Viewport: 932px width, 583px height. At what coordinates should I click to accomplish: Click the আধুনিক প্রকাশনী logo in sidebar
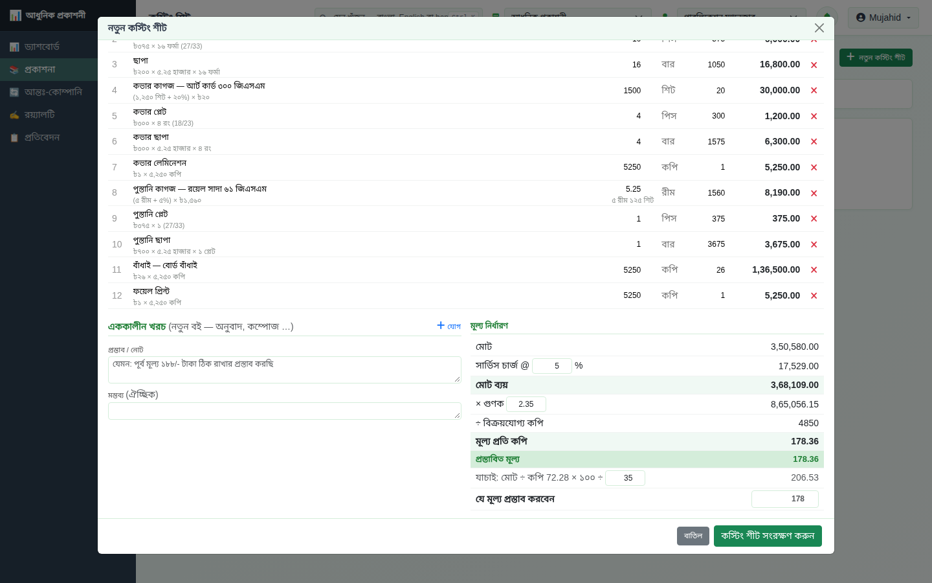click(48, 15)
